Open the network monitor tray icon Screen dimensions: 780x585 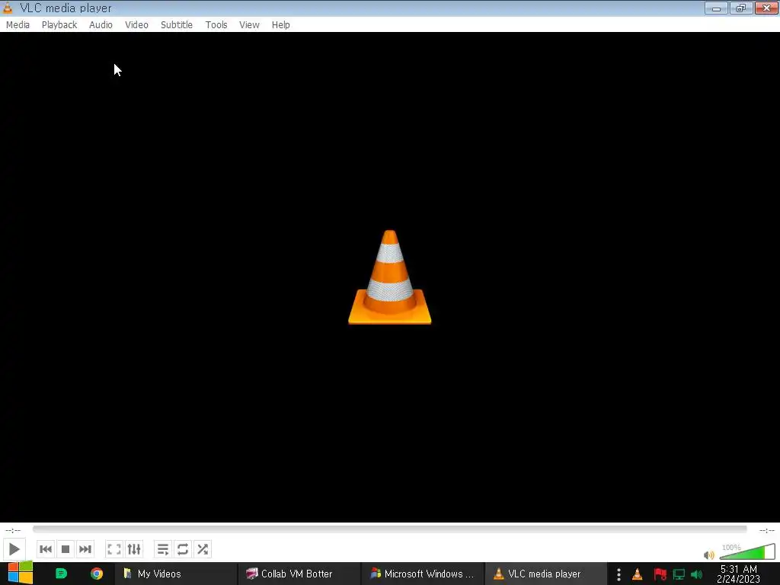[679, 574]
